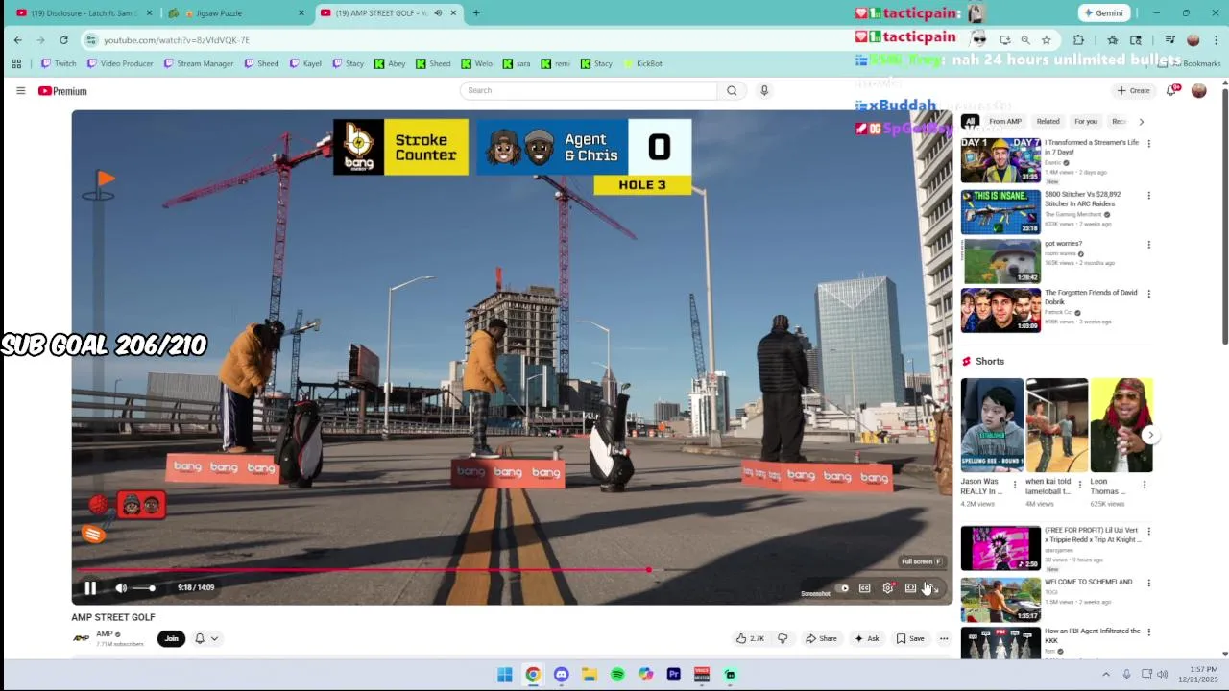The width and height of the screenshot is (1229, 691).
Task: Pause the AMP STREET GOLF video
Action: (90, 588)
